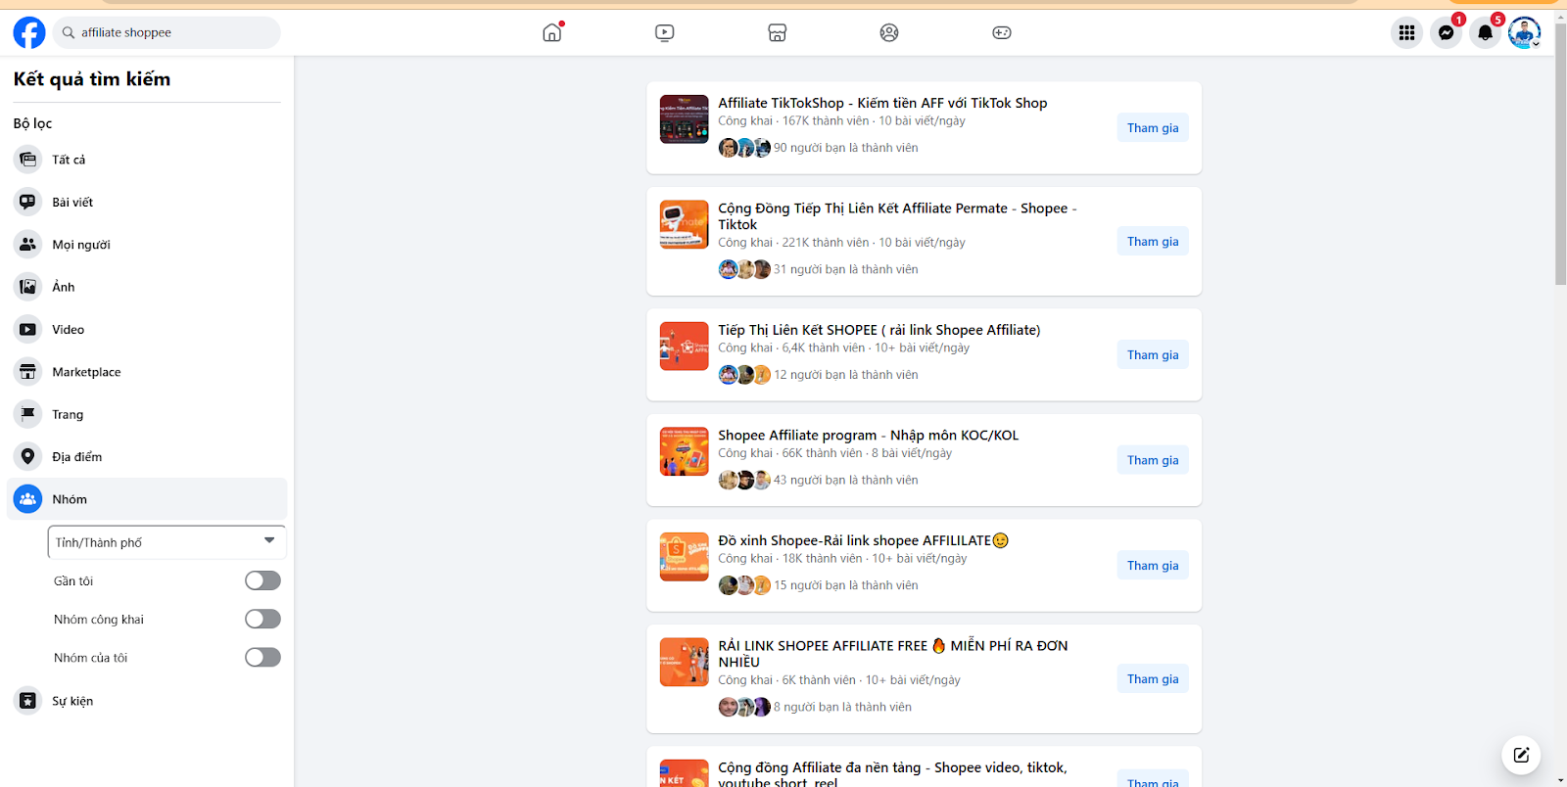
Task: Click the Trang flag icon
Action: click(x=28, y=414)
